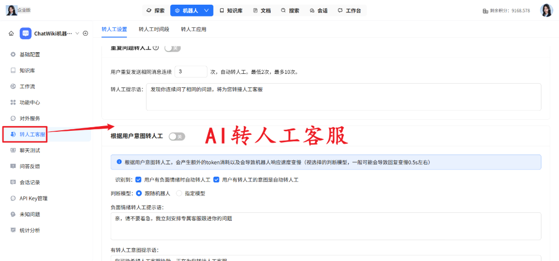Screen dimensions: 559x261
Task: Open 功能中心 grid icon
Action: pos(13,102)
